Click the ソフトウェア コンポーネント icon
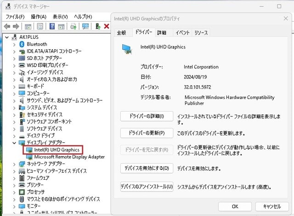The image size is (294, 216). [x=22, y=122]
